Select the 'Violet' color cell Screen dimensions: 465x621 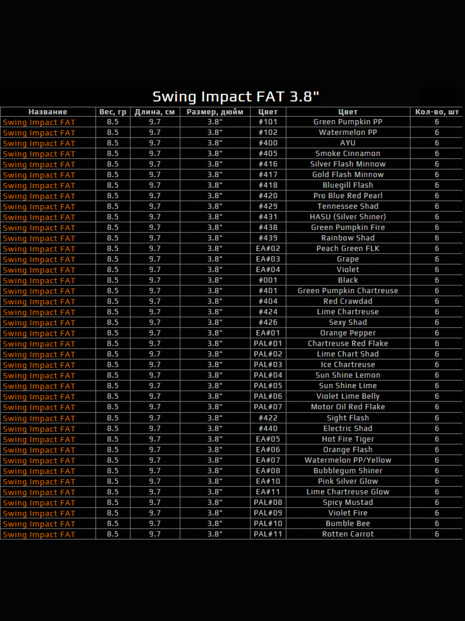pos(348,270)
